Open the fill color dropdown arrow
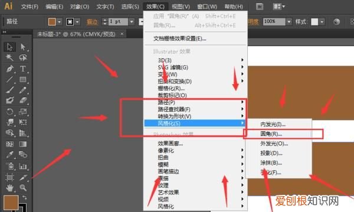The width and height of the screenshot is (354, 212). tap(60, 22)
